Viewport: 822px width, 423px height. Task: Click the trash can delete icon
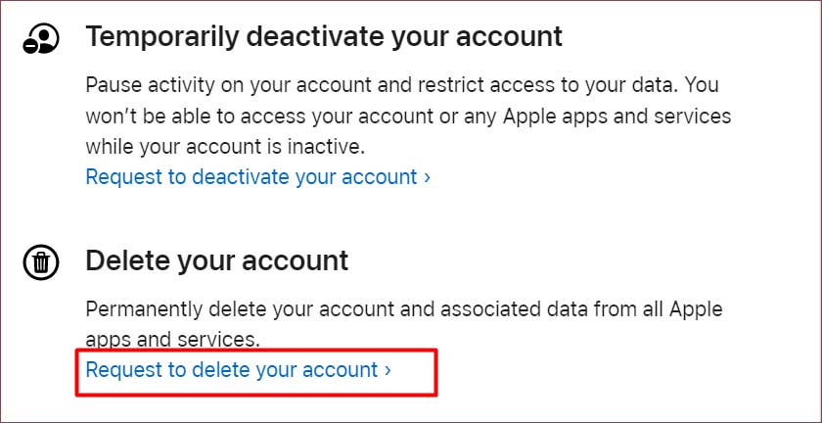pyautogui.click(x=41, y=261)
